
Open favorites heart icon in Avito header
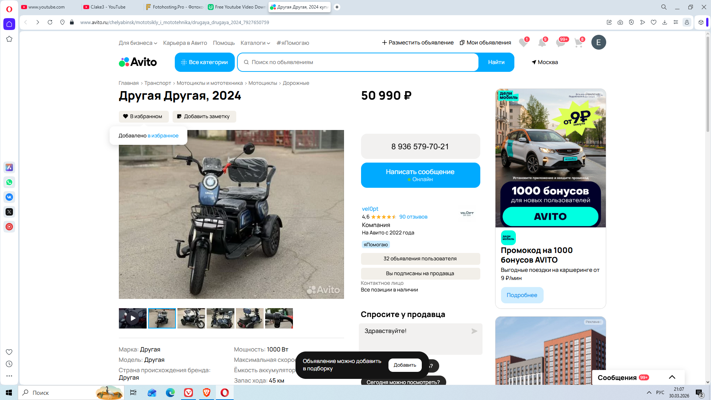pyautogui.click(x=523, y=43)
